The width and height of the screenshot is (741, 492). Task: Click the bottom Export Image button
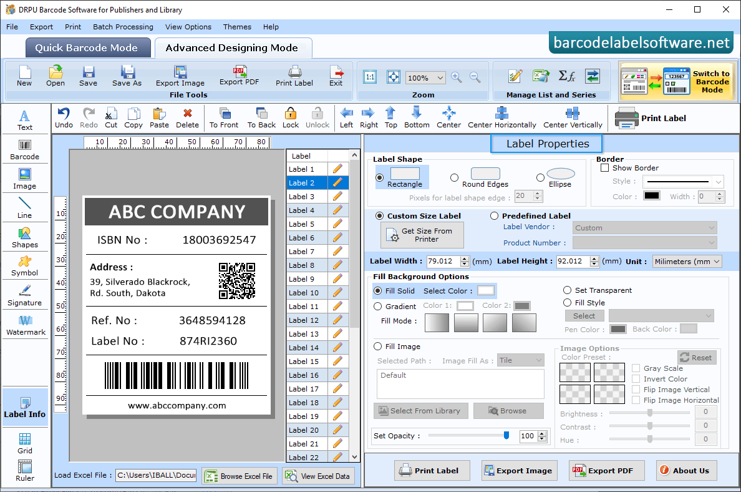pyautogui.click(x=520, y=471)
